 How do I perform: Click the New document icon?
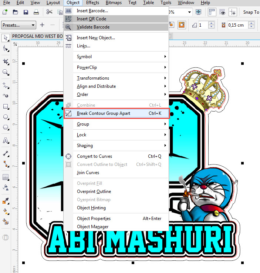tap(5, 12)
